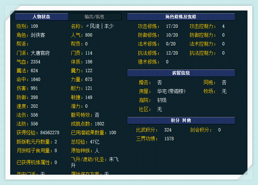Click the 剑会积分 value 0
The height and width of the screenshot is (185, 258).
[220, 130]
